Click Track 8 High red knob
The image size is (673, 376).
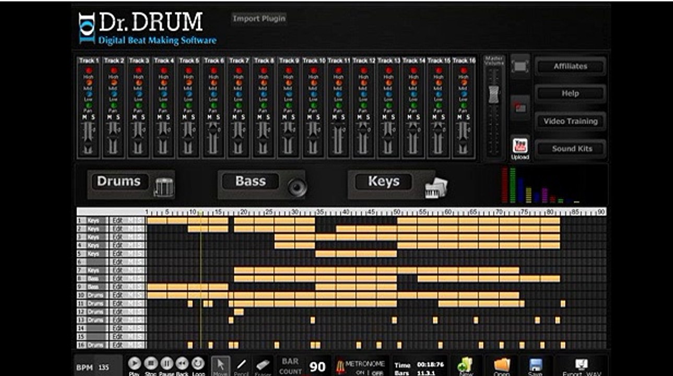(x=264, y=70)
